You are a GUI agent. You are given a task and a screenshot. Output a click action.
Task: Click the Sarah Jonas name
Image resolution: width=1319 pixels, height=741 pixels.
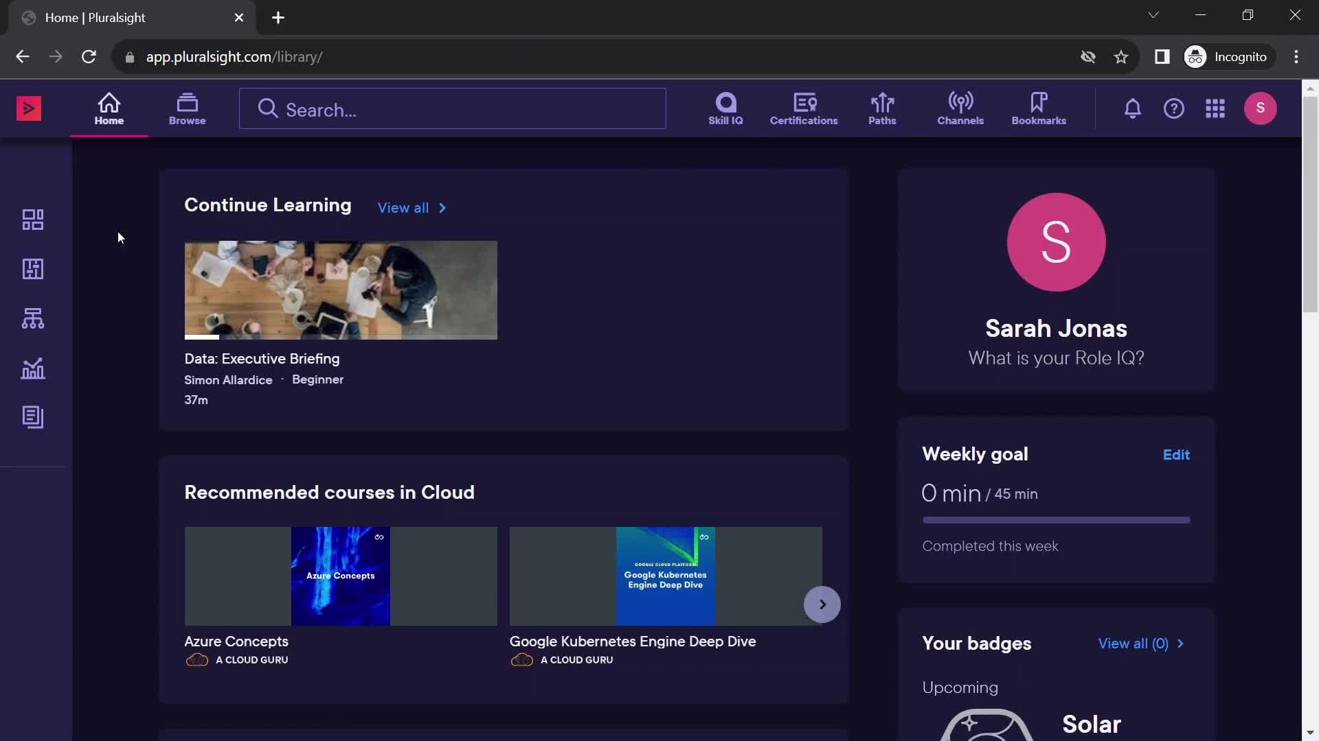pyautogui.click(x=1057, y=329)
